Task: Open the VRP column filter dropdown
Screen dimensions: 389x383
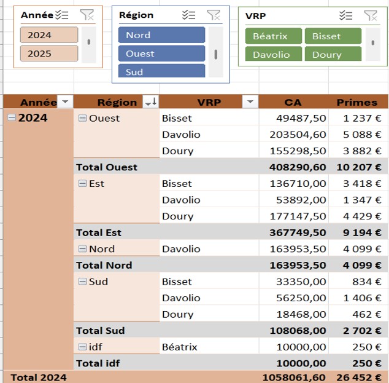Action: tap(250, 102)
